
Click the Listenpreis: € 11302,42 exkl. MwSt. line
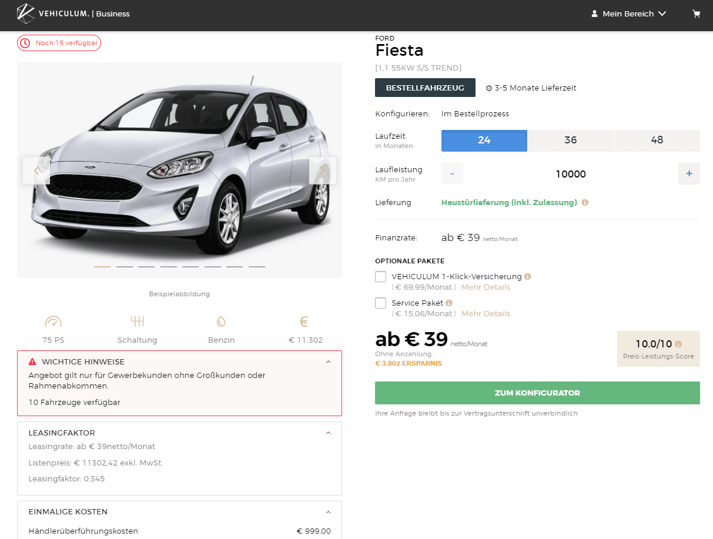(96, 463)
